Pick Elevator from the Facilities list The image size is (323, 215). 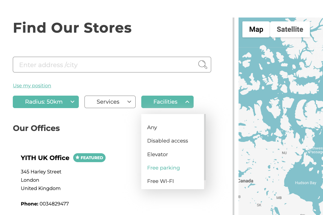tap(158, 154)
